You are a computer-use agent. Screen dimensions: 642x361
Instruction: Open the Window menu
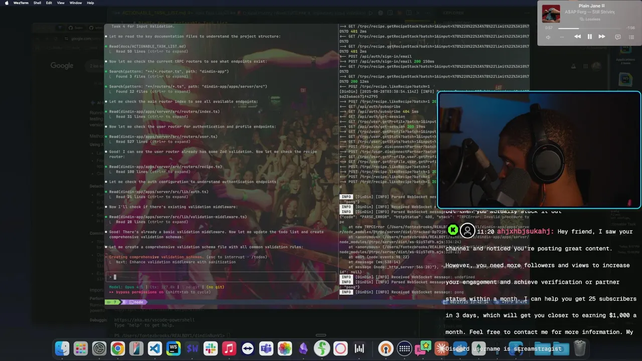(x=76, y=3)
